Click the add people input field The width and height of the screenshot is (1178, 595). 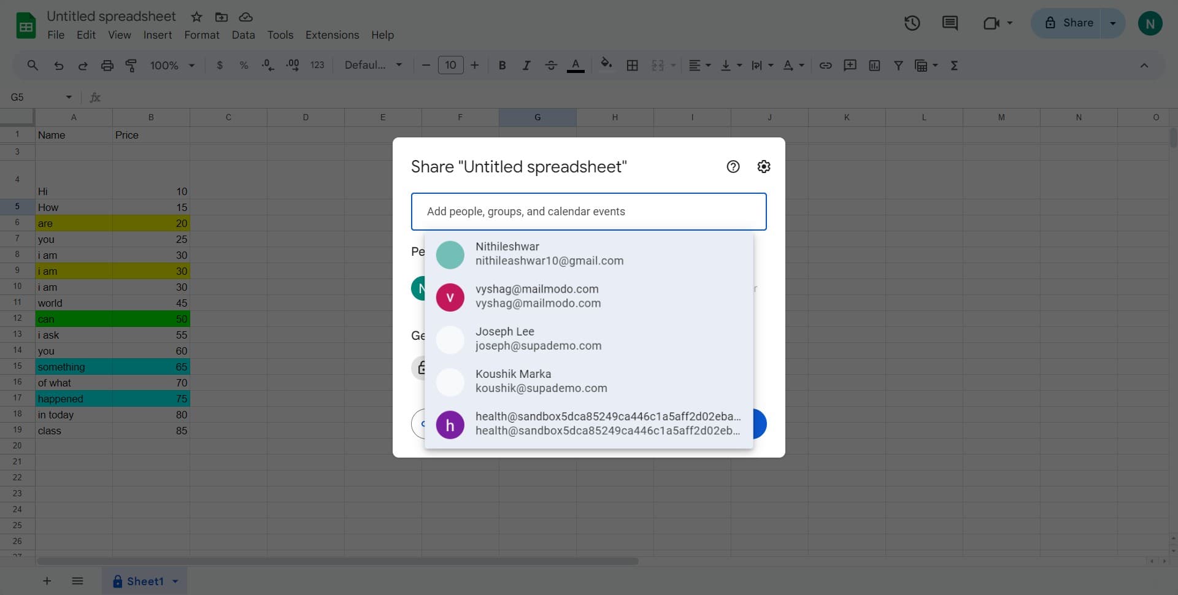coord(588,211)
